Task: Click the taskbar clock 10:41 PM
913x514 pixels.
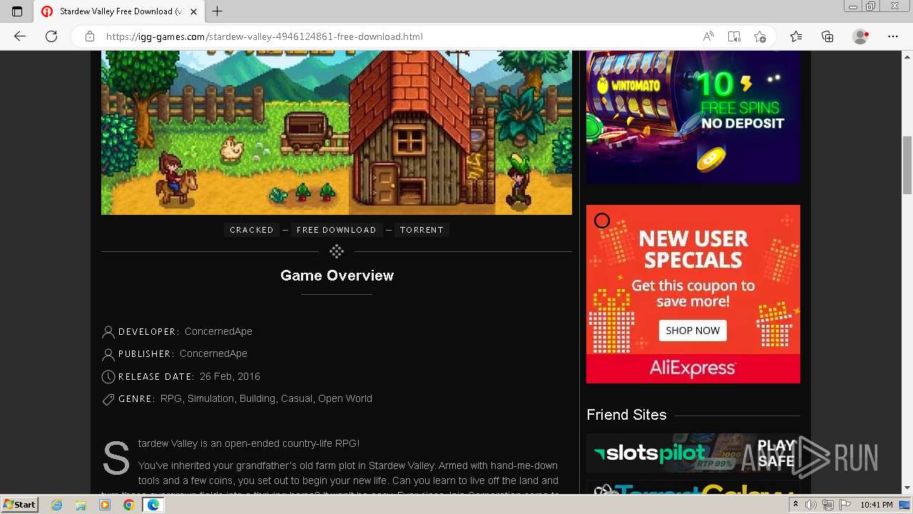Action: (877, 505)
